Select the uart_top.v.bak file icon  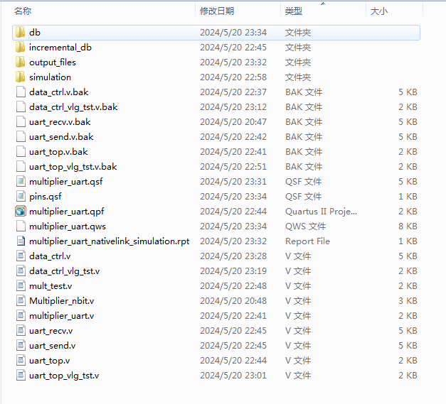(x=21, y=152)
